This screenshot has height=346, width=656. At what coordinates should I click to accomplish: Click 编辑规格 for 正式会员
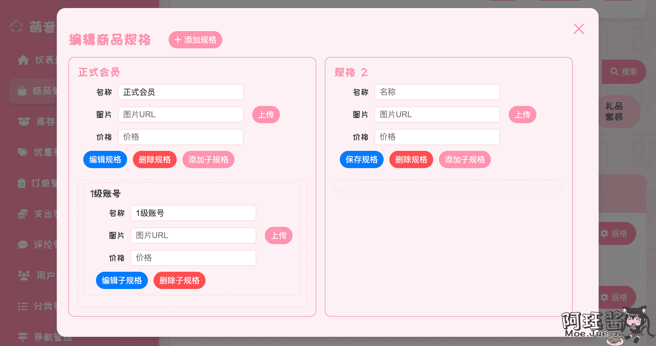click(x=105, y=159)
